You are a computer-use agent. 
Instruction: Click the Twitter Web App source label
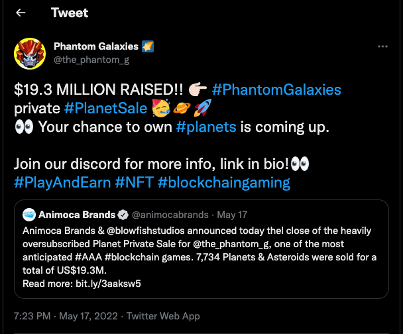(x=163, y=316)
